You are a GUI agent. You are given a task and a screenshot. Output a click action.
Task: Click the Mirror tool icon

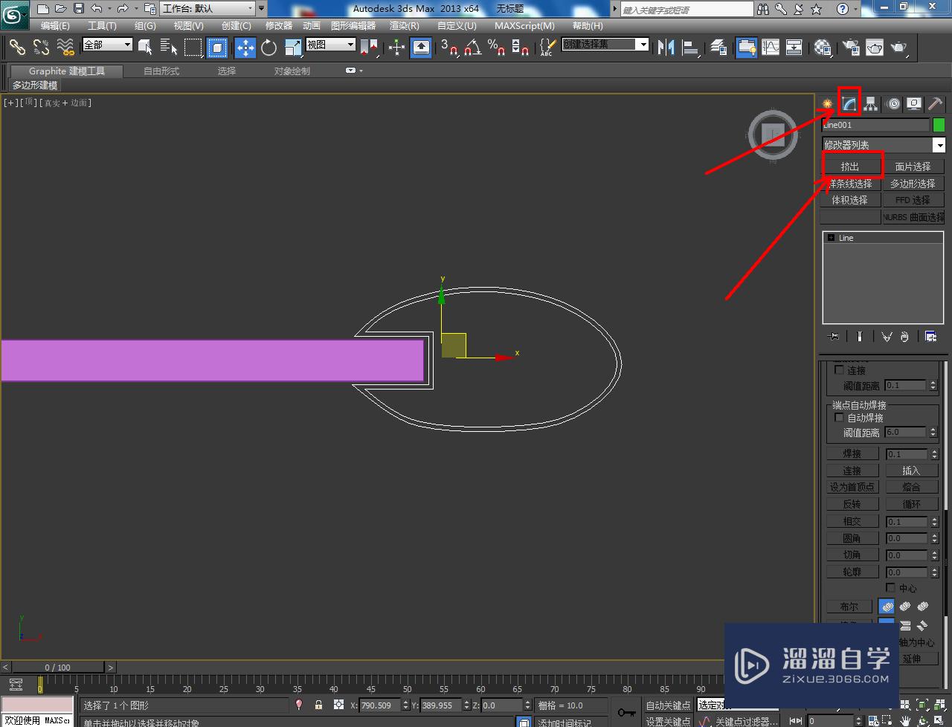click(666, 48)
